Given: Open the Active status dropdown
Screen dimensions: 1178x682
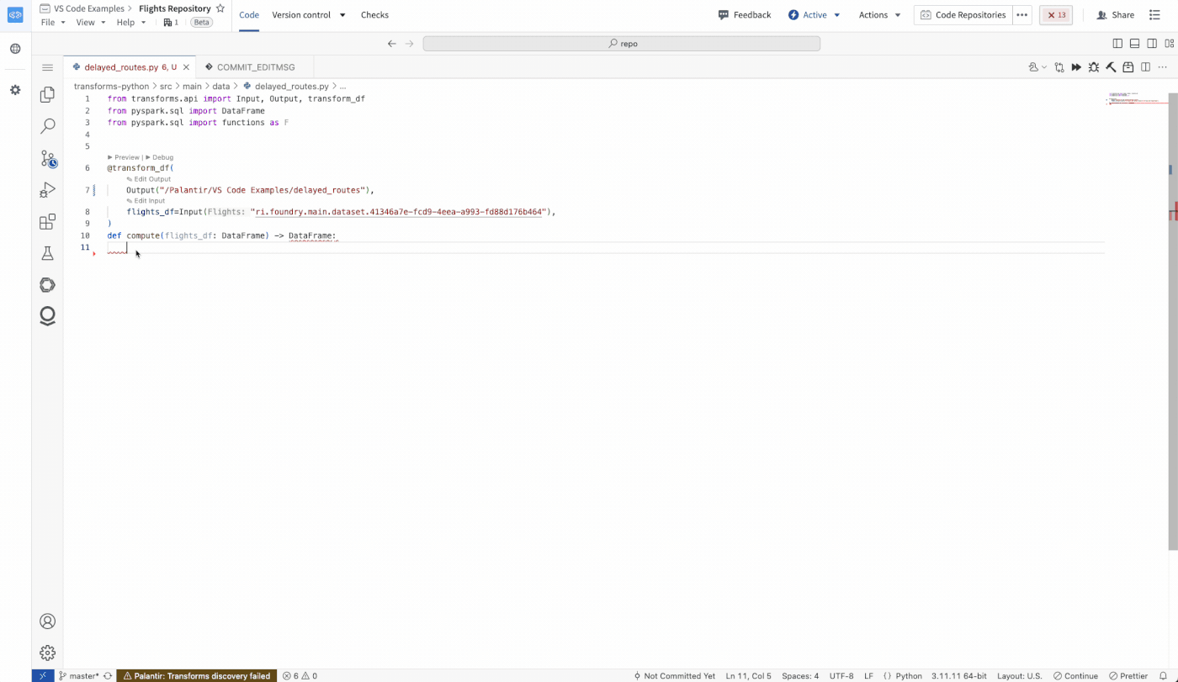Looking at the screenshot, I should 815,15.
